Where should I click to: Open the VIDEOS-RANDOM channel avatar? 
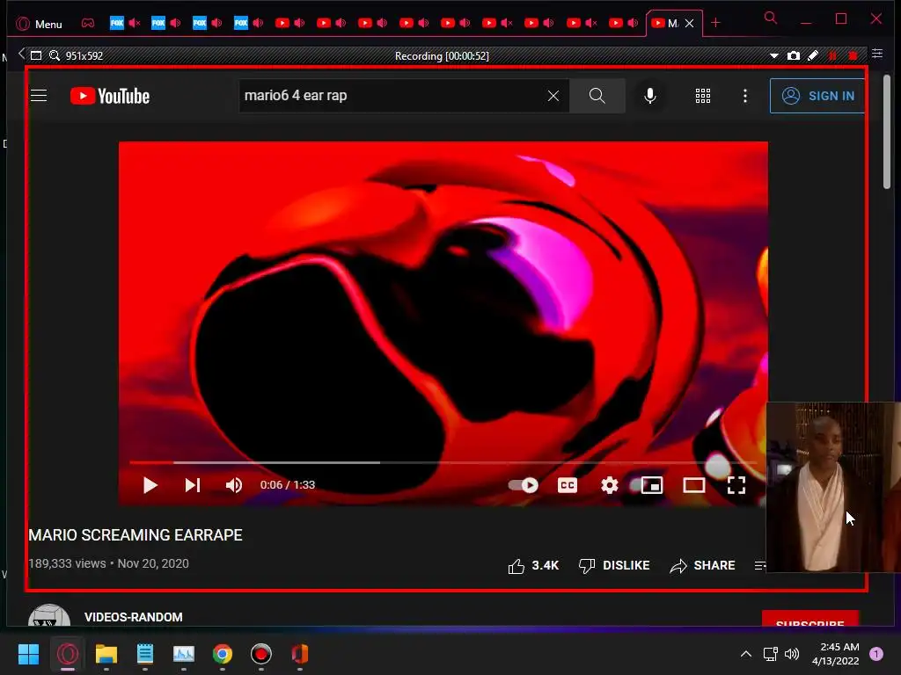coord(49,615)
